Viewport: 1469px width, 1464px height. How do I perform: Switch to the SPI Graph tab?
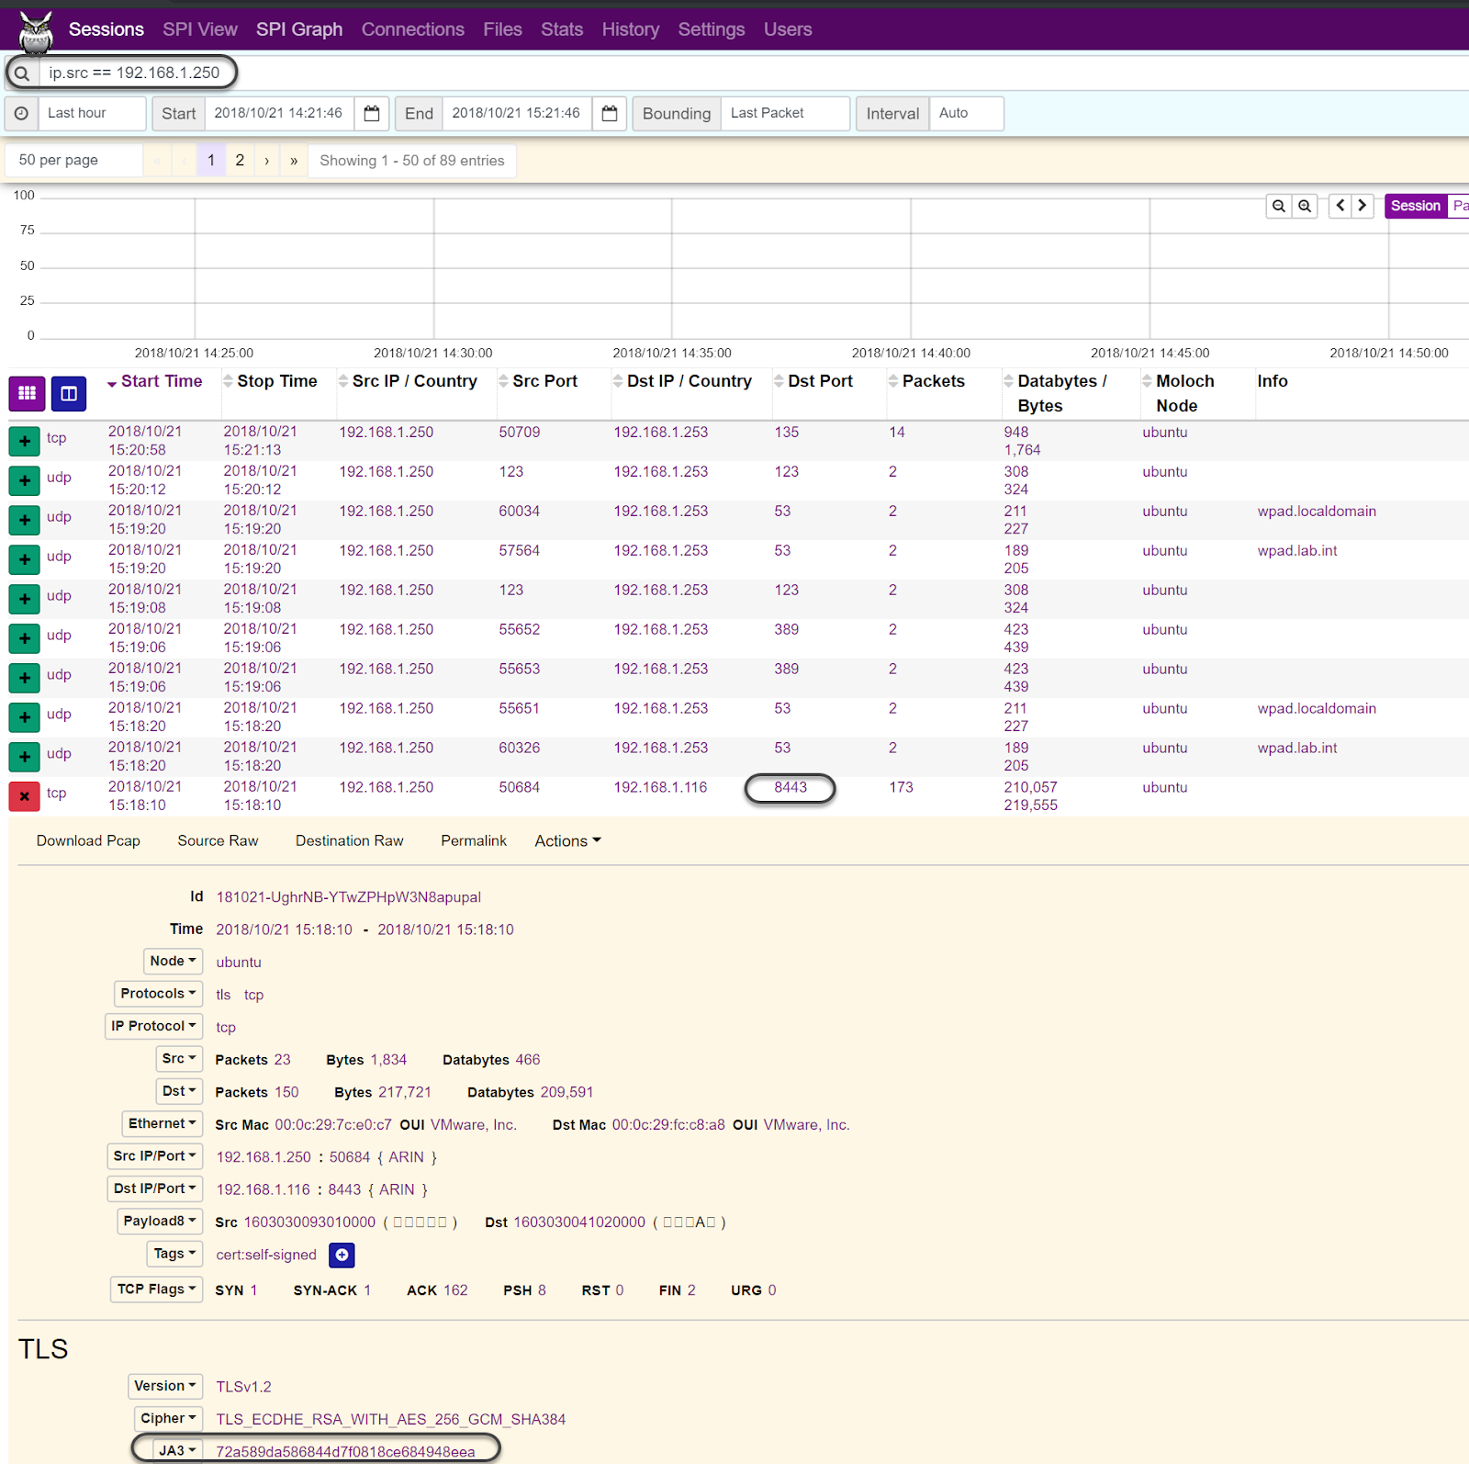coord(299,29)
